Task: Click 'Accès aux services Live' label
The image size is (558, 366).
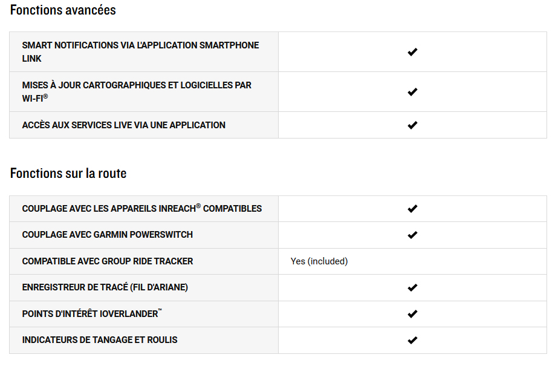Action: click(x=123, y=125)
